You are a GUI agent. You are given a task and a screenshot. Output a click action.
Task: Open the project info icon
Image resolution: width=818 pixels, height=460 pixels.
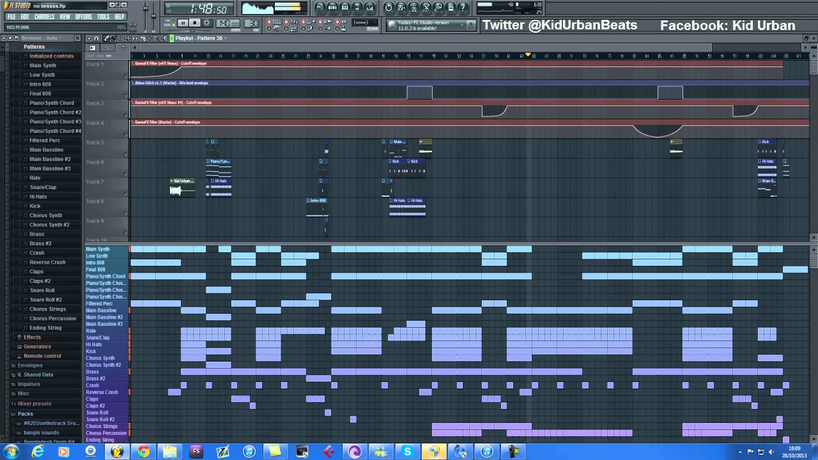451,8
